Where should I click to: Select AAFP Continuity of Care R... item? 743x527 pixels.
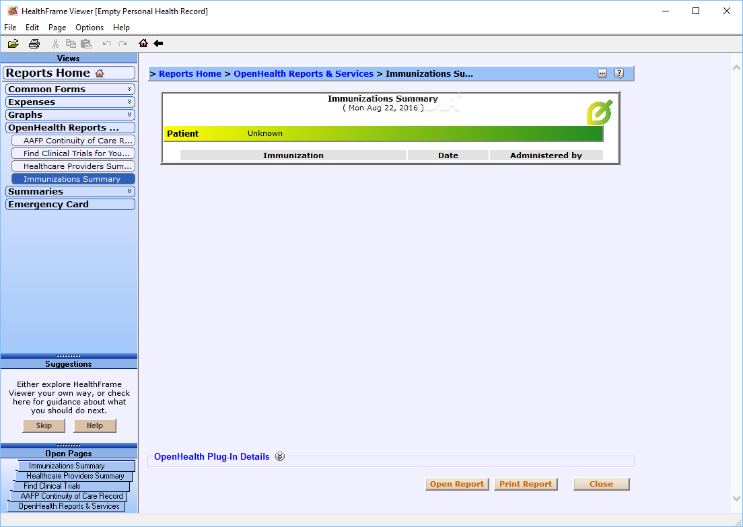click(x=73, y=140)
